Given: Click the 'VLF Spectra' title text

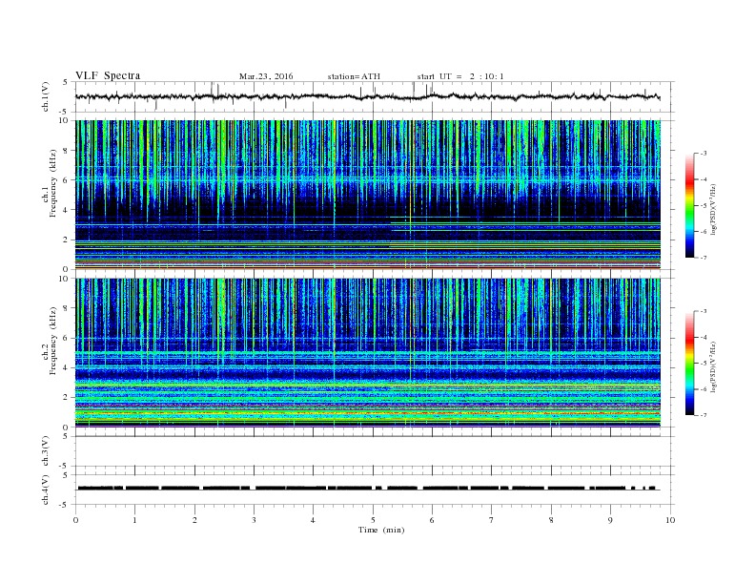Looking at the screenshot, I should tap(108, 75).
